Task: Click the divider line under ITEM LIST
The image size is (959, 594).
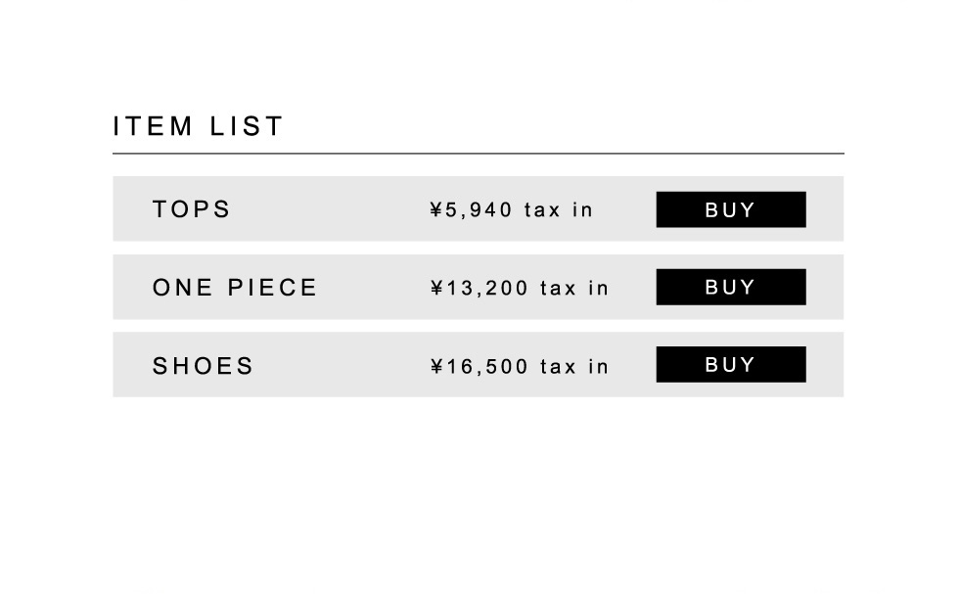Action: click(478, 154)
